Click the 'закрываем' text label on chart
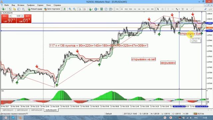Screen dimensions: 213x120 [168, 63]
